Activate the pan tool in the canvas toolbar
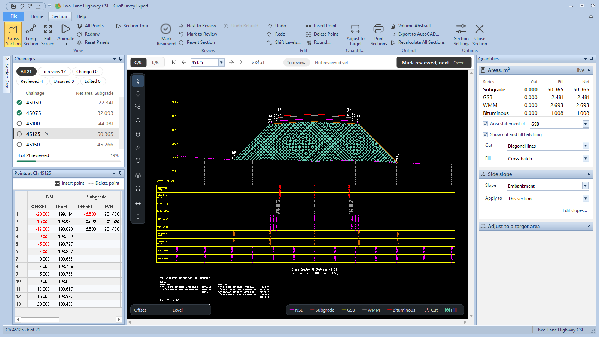The image size is (599, 337). click(x=138, y=94)
